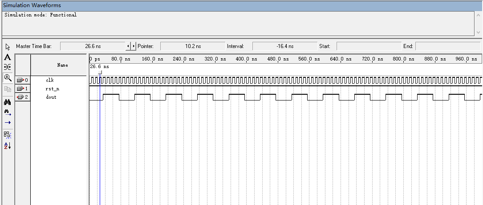Click the 320.0 ns ruler label

pos(215,59)
